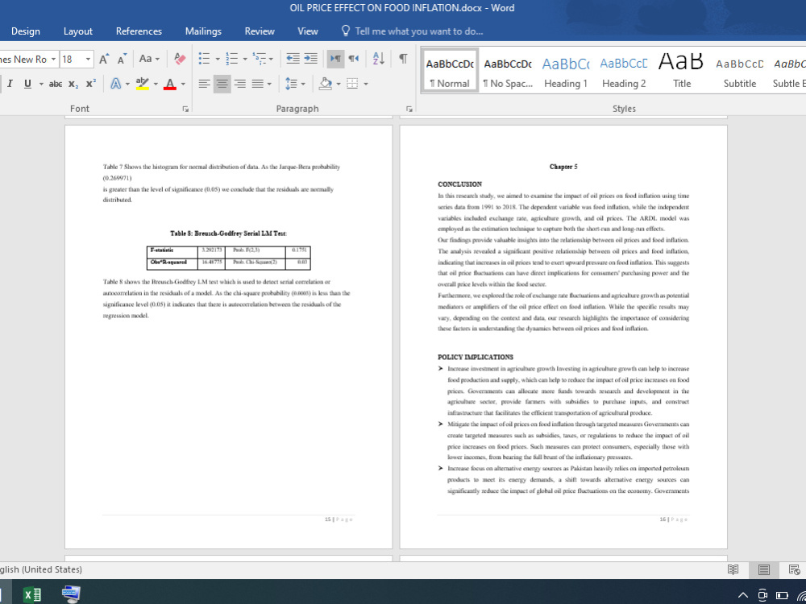Clear all formatting with eraser icon
This screenshot has width=806, height=604.
(180, 59)
